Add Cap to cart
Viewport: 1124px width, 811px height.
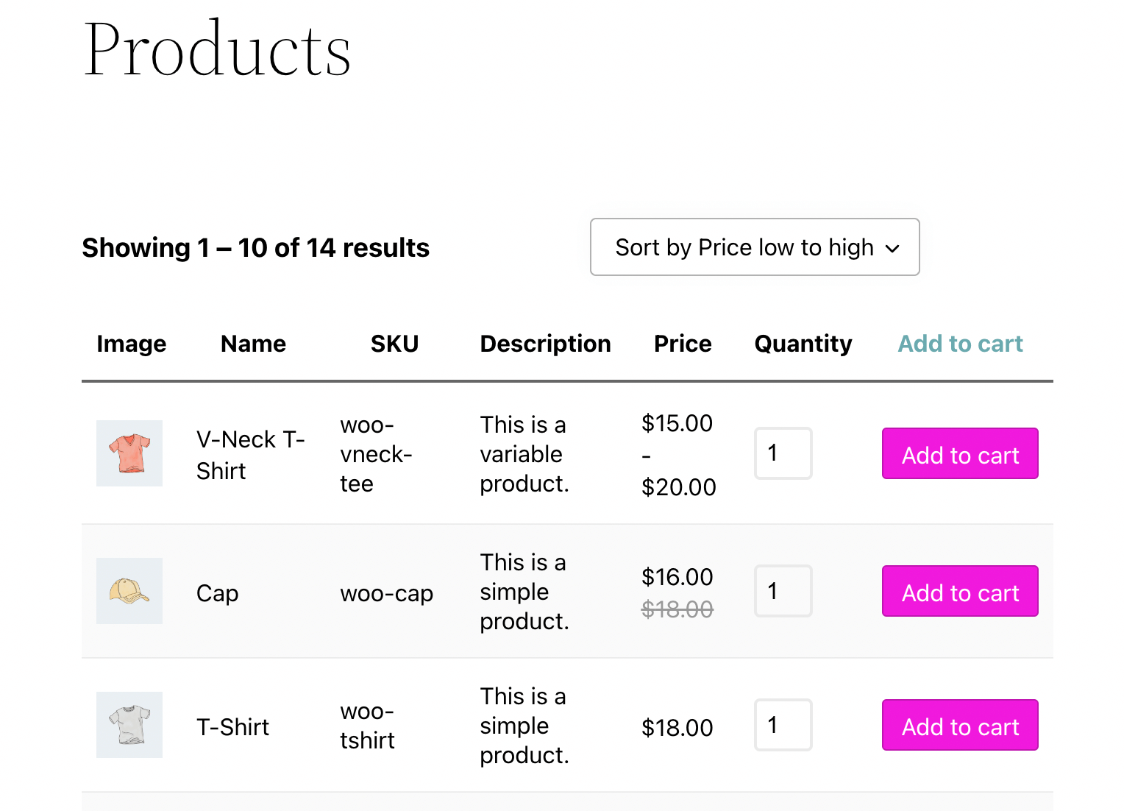click(960, 591)
